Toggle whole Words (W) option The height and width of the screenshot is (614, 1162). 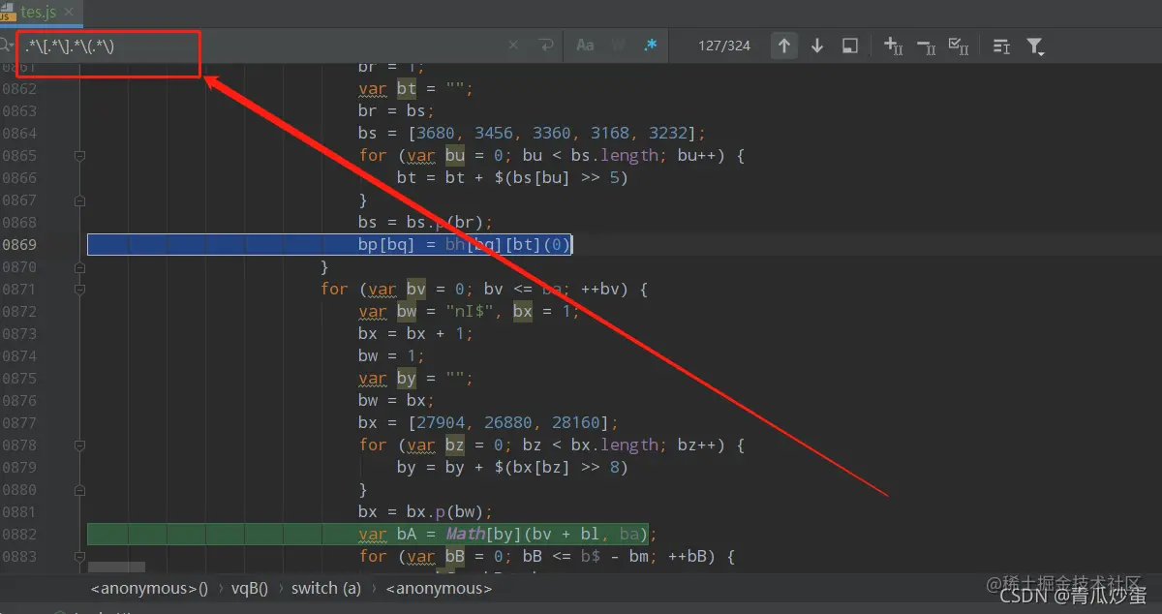(x=618, y=46)
